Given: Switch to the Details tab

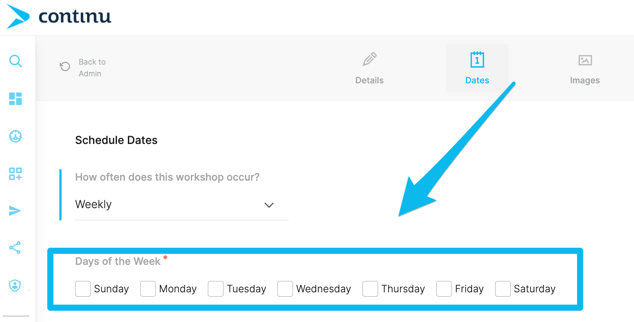Looking at the screenshot, I should 369,69.
